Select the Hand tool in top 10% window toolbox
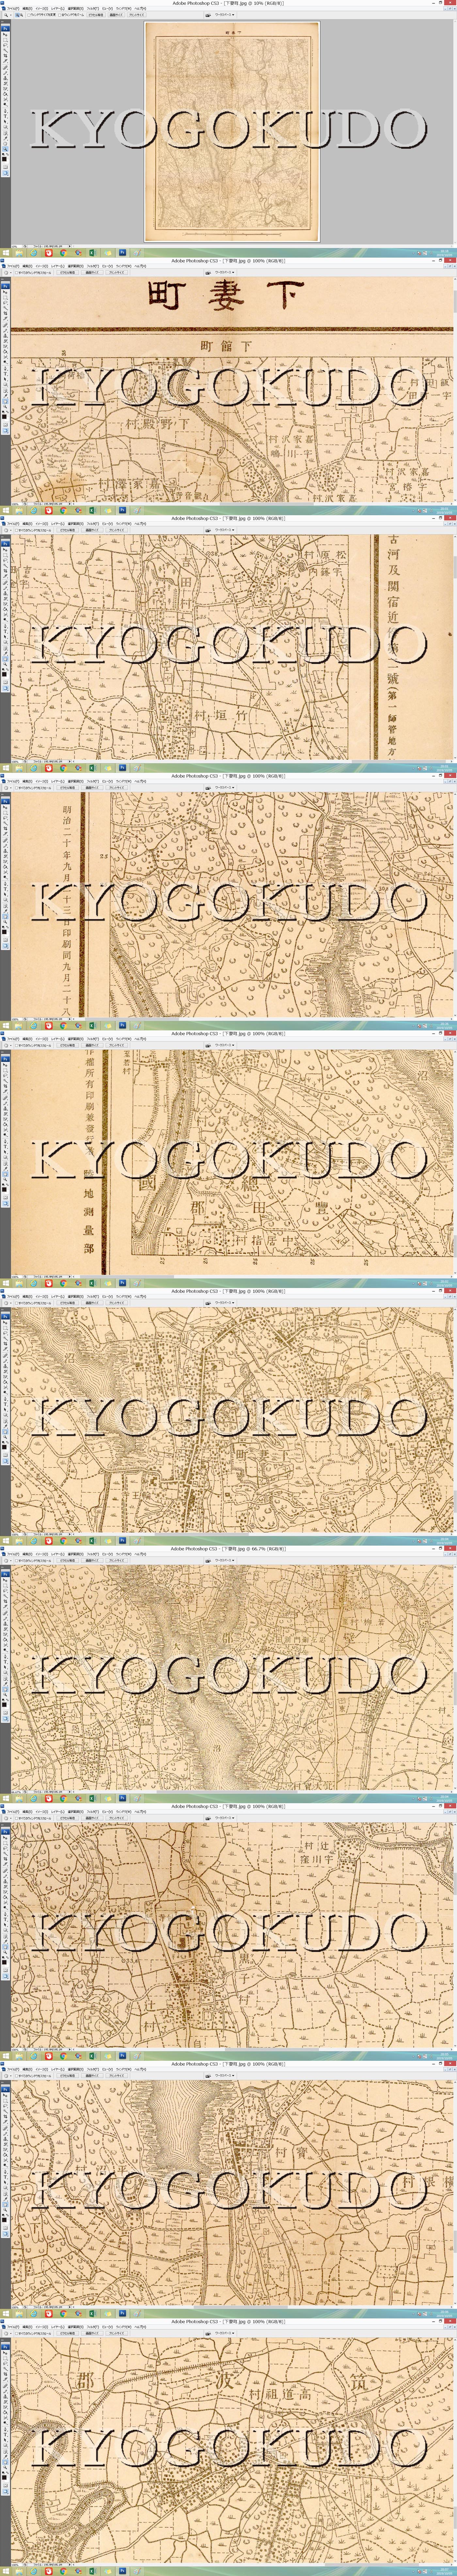Image resolution: width=457 pixels, height=2576 pixels. 5,144
